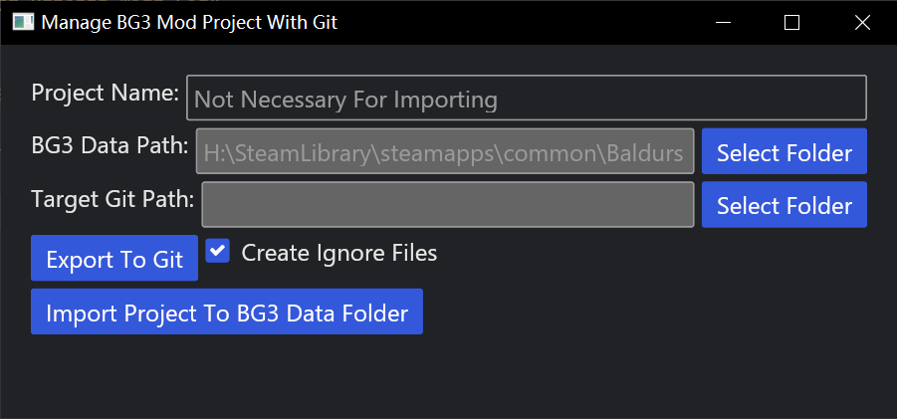Click the Project Name label
Screen dimensions: 897x419
point(105,94)
